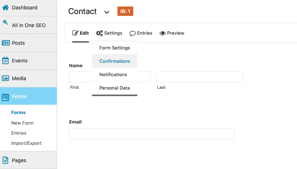Click the Email input field
Image resolution: width=297 pixels, height=169 pixels.
152,134
